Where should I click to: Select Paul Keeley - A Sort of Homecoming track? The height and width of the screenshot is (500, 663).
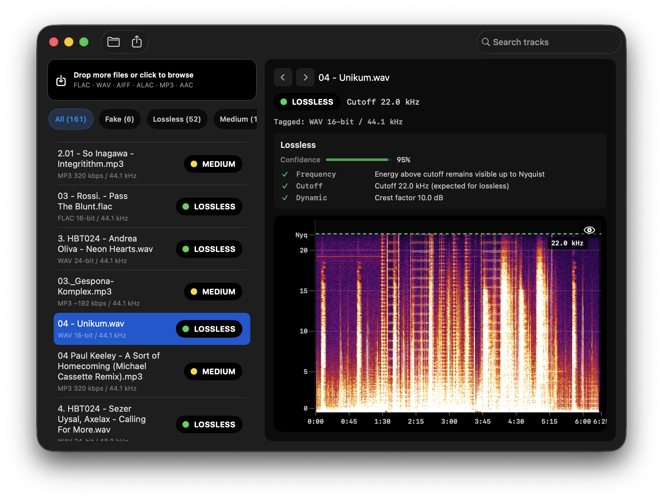(152, 371)
